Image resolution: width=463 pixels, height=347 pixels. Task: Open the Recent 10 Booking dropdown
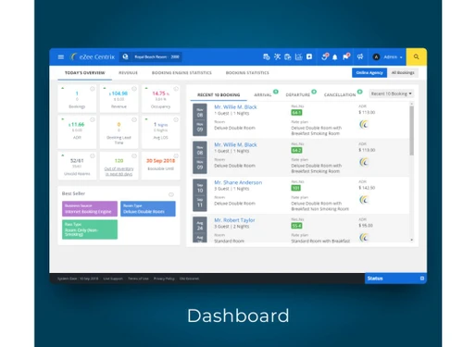[392, 93]
